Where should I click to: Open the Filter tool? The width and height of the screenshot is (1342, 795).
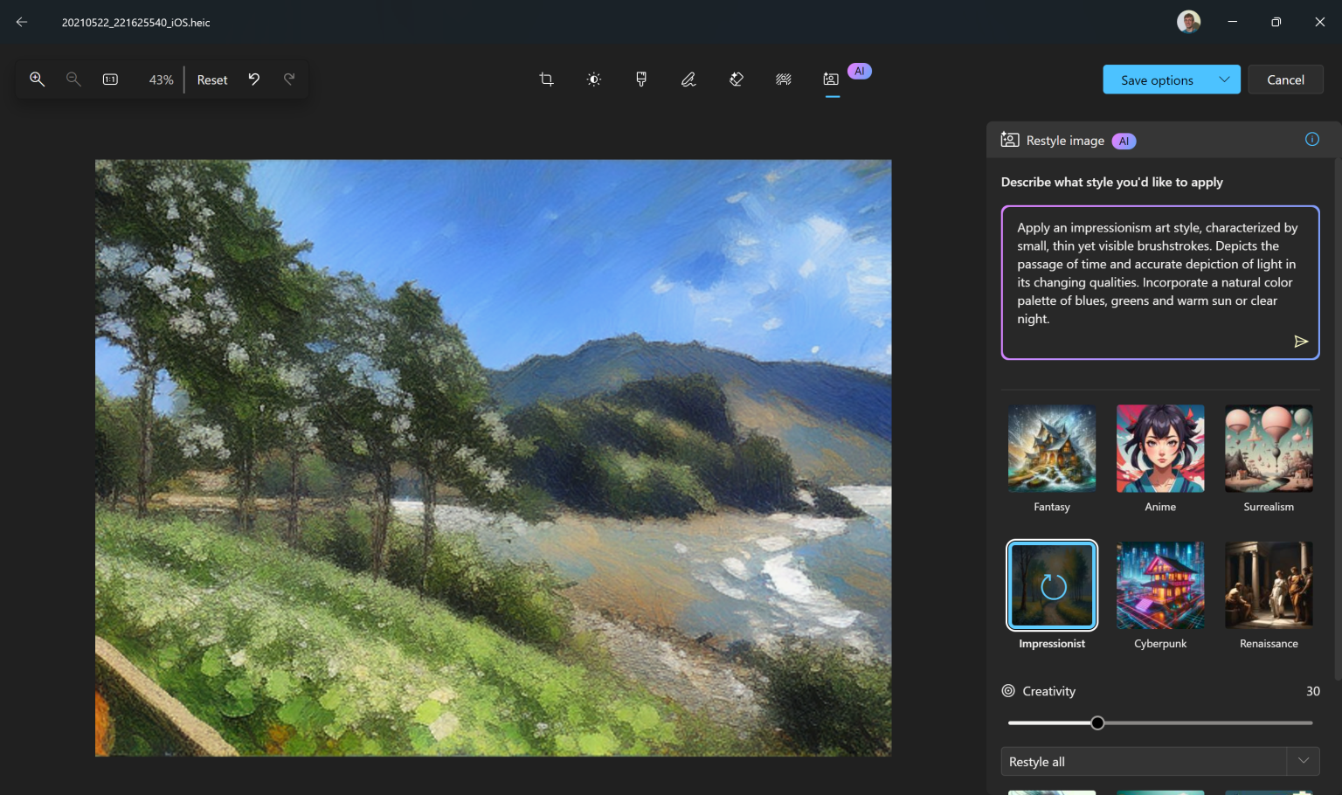pyautogui.click(x=641, y=79)
